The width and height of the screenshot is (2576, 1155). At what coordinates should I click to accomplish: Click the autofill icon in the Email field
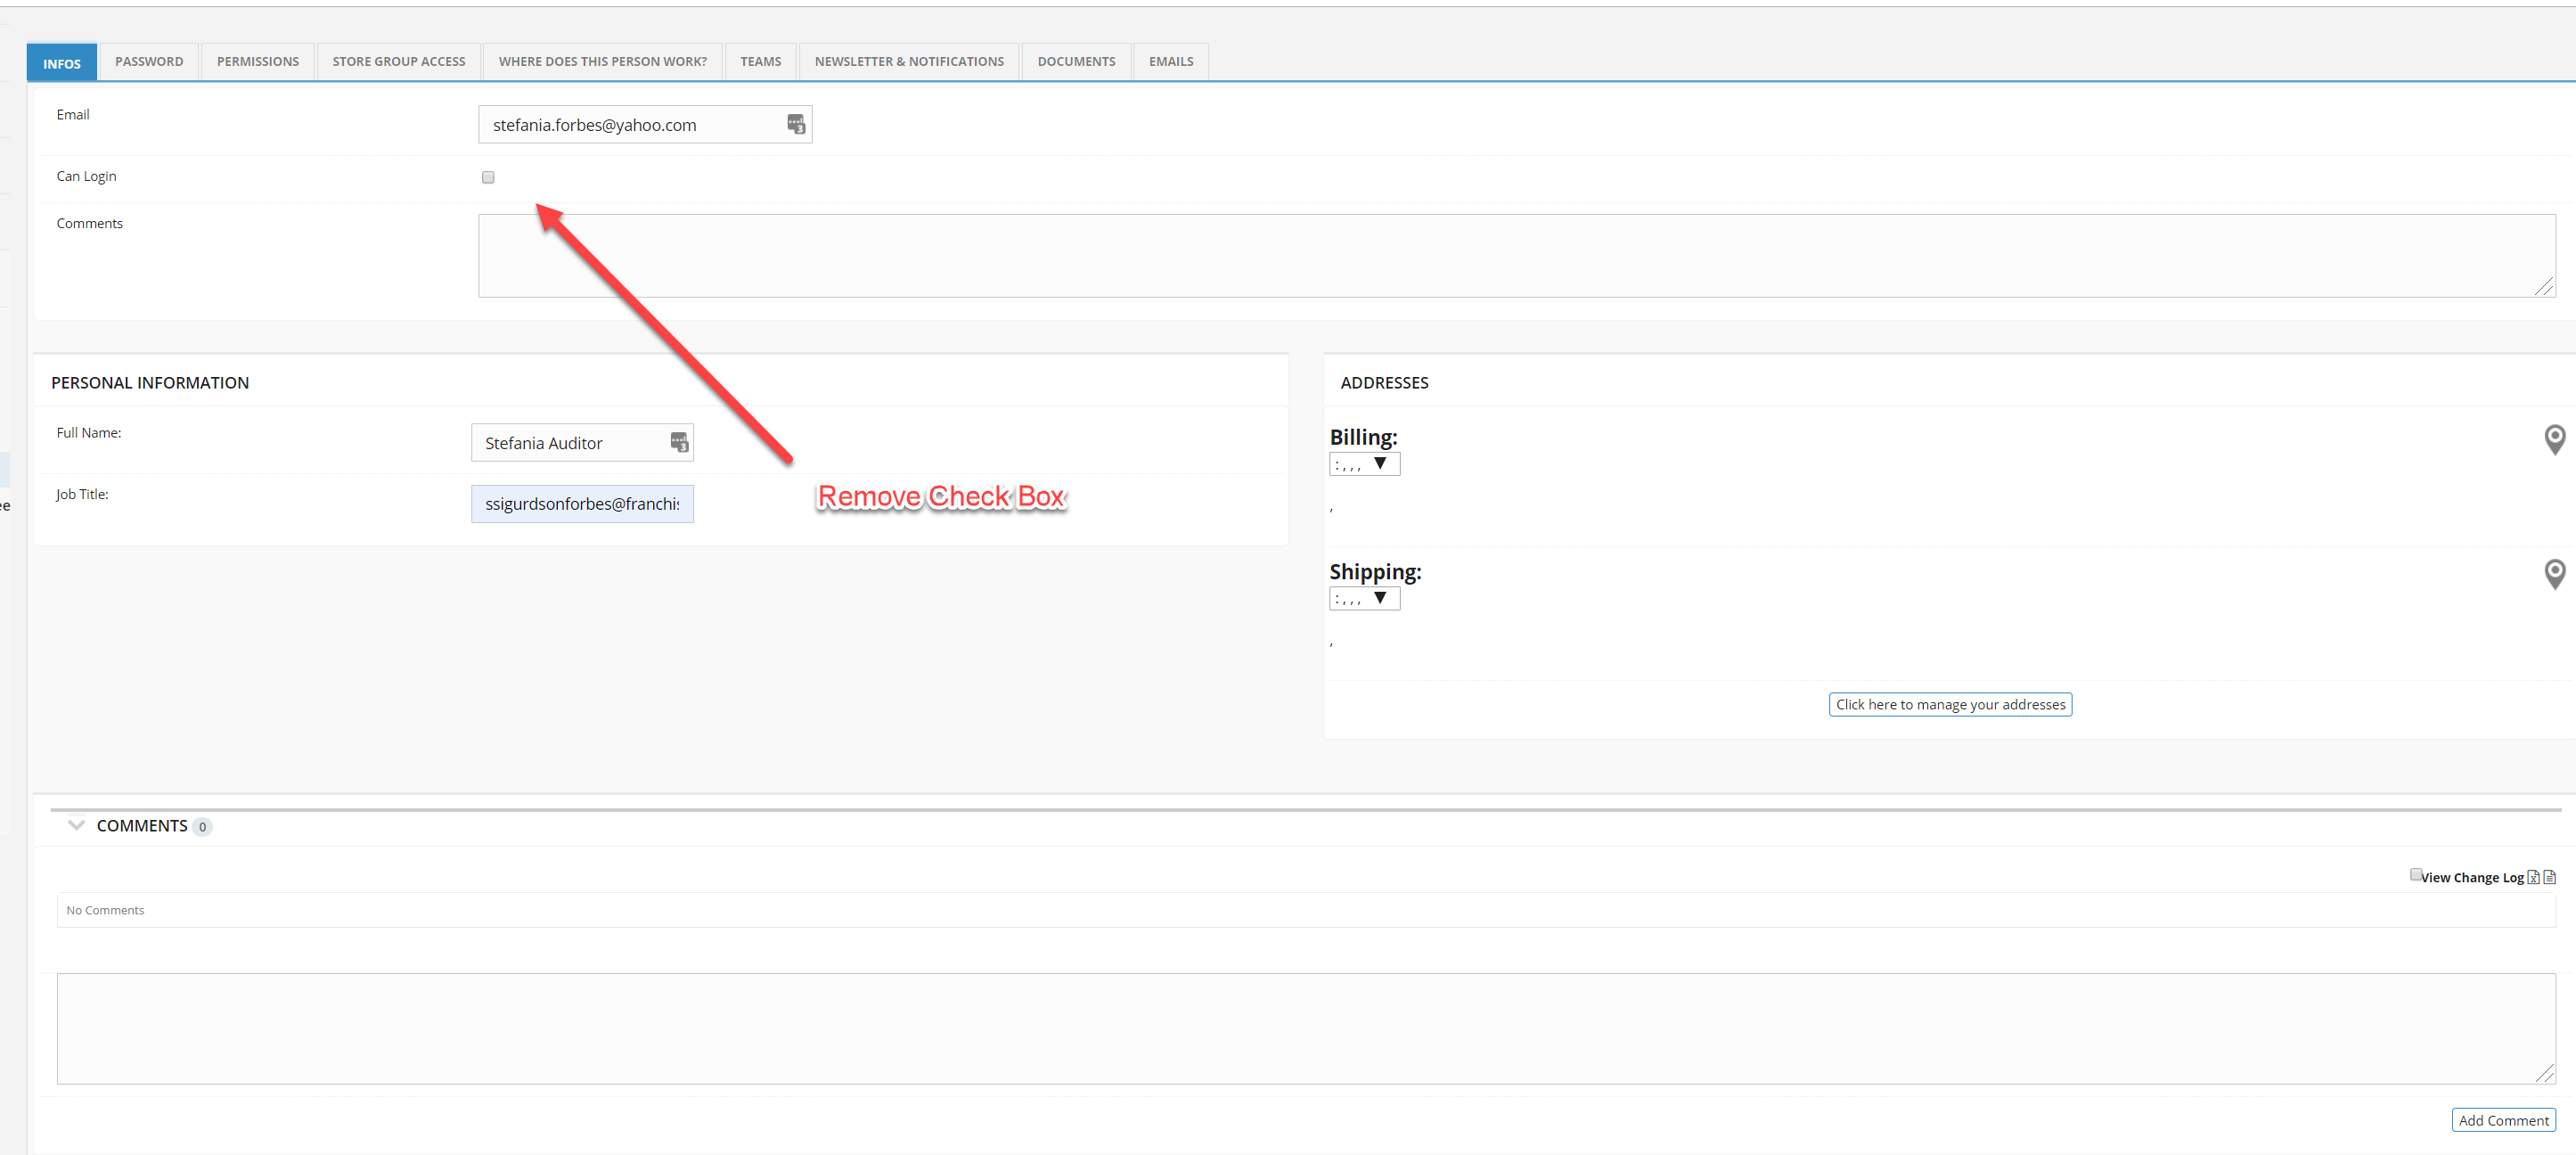(x=796, y=124)
